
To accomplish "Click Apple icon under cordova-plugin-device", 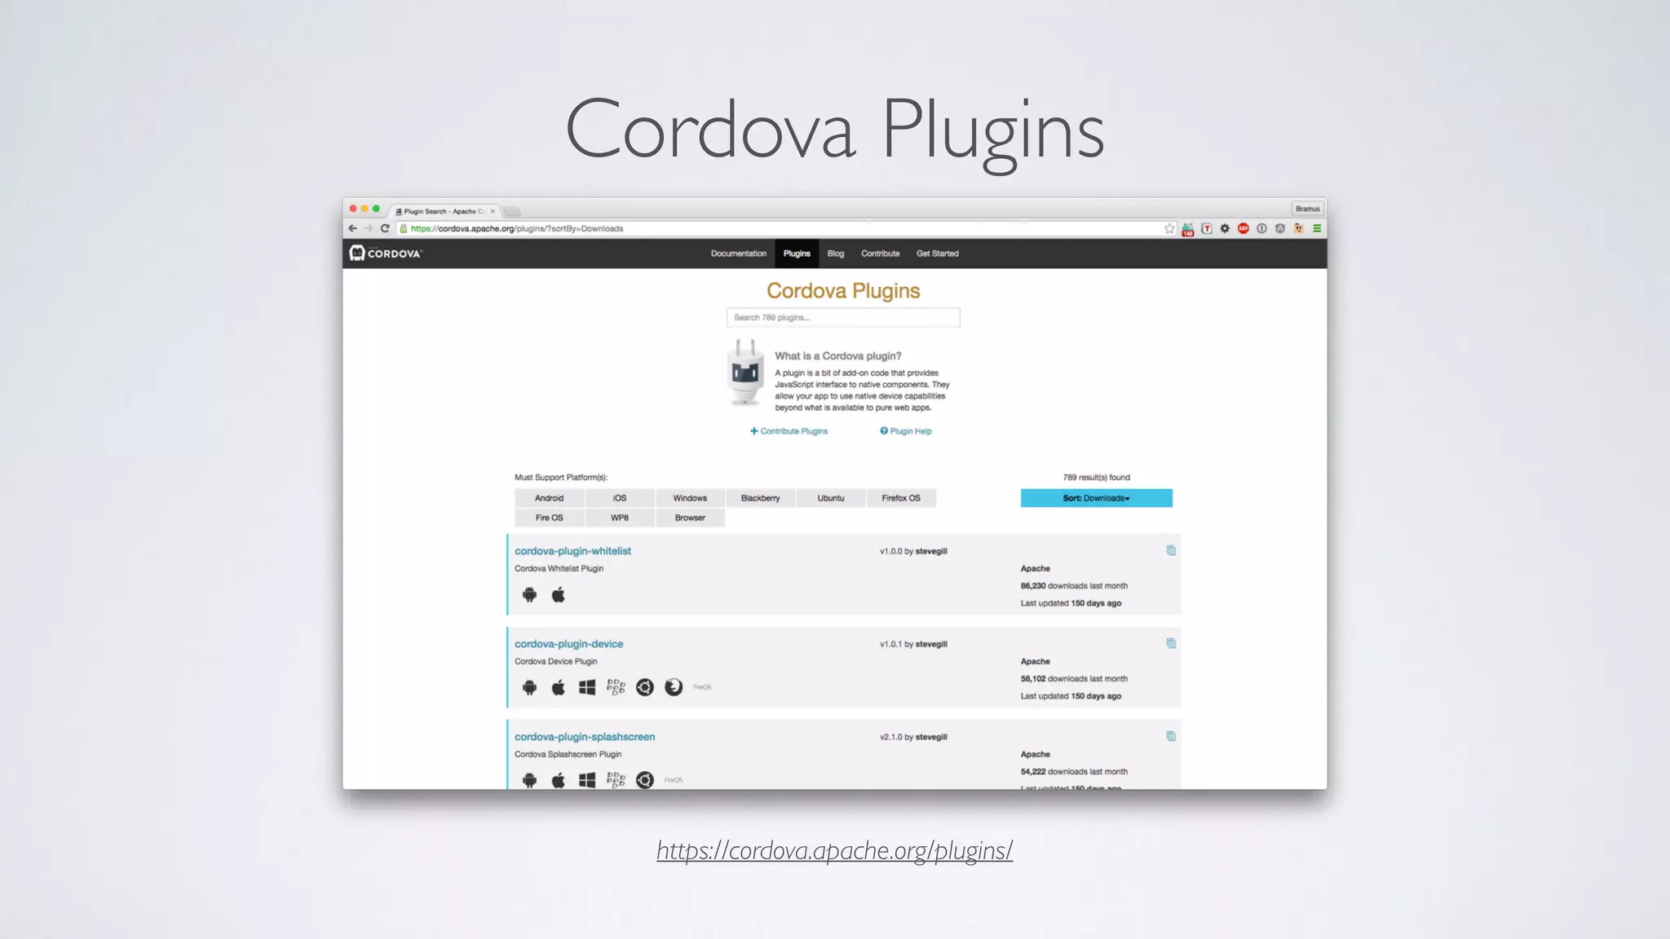I will tap(559, 688).
